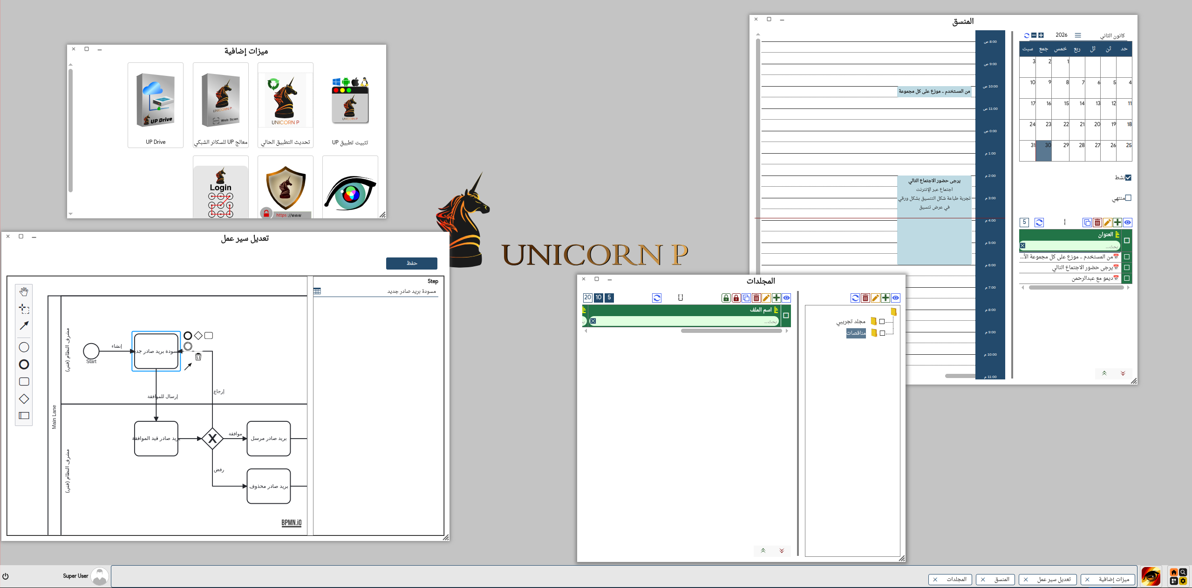Add a gateway diamond from the palette

24,399
